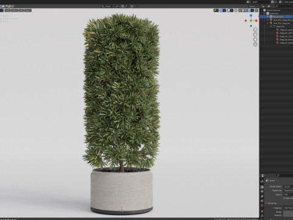Switch to rendered viewport shading
Screen dimensions: 293x220
pyautogui.click(x=249, y=10)
